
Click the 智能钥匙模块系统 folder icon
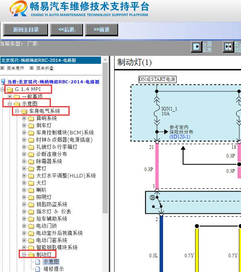coord(31,248)
